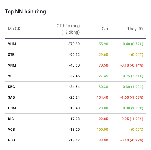Sort by GT bán ròng column header

[x=68, y=29]
